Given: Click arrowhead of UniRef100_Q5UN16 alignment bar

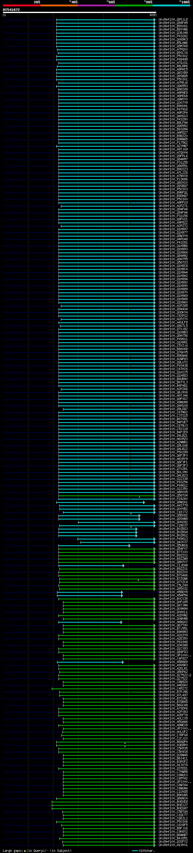Looking at the screenshot, I should coord(130,545).
